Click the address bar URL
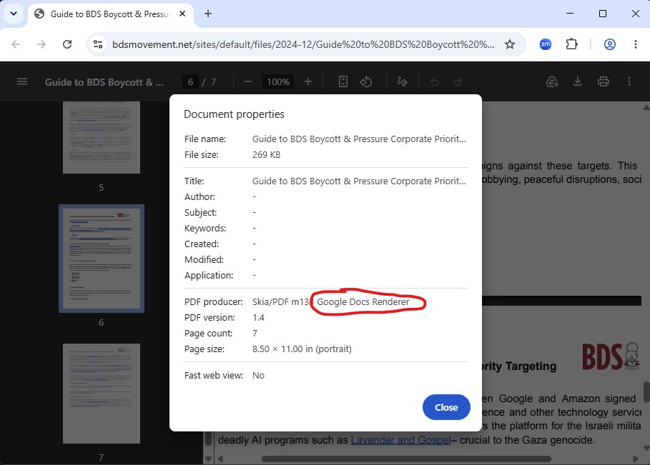This screenshot has height=465, width=650. click(303, 44)
